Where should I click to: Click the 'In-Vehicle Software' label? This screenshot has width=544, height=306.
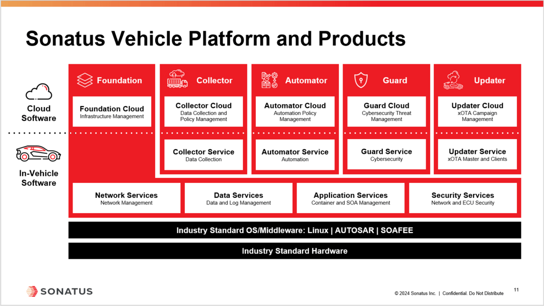coord(39,178)
